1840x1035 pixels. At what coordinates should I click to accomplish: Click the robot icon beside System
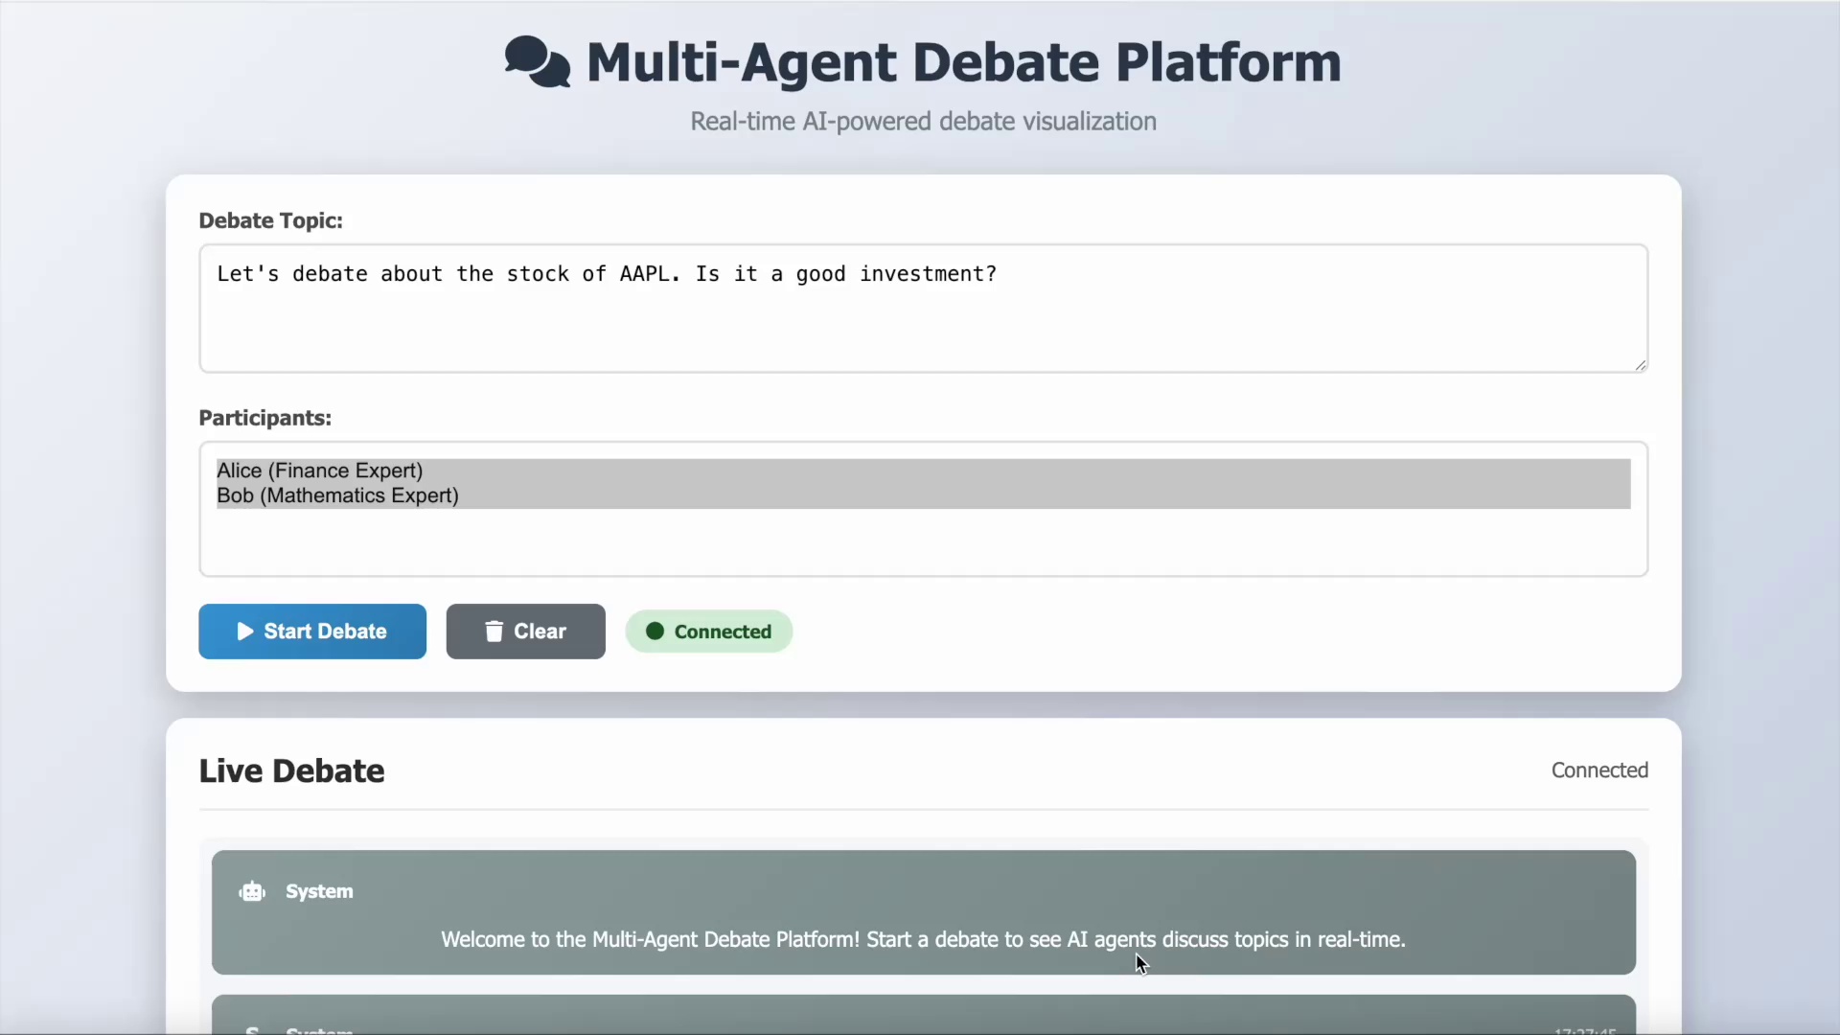252,892
